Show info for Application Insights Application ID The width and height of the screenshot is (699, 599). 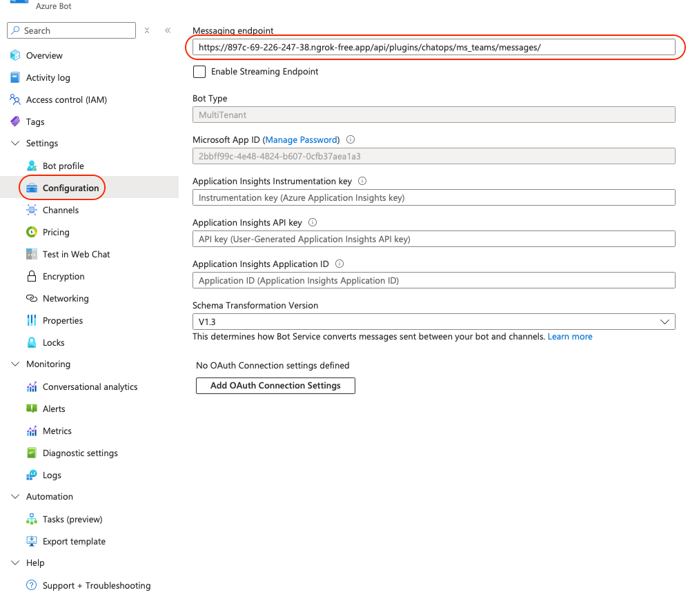pyautogui.click(x=339, y=264)
